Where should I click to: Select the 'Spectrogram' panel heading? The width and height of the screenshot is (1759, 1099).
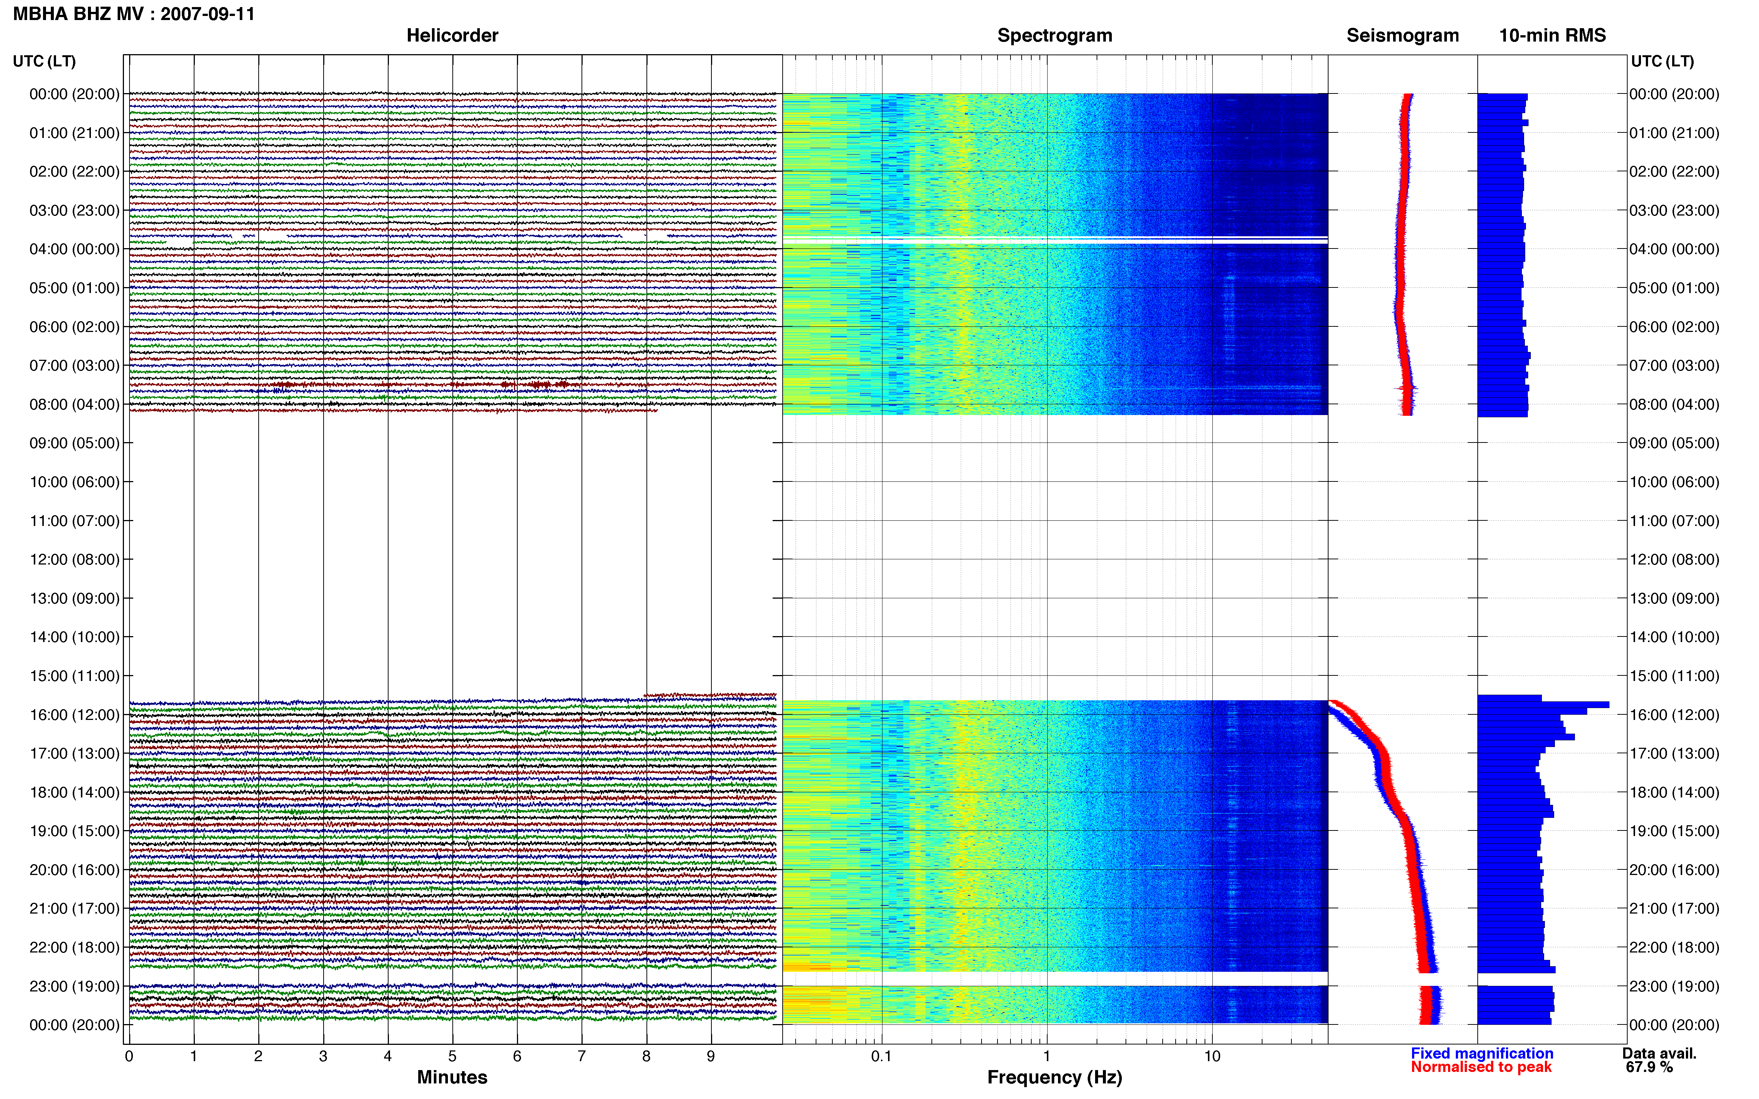[x=1054, y=36]
